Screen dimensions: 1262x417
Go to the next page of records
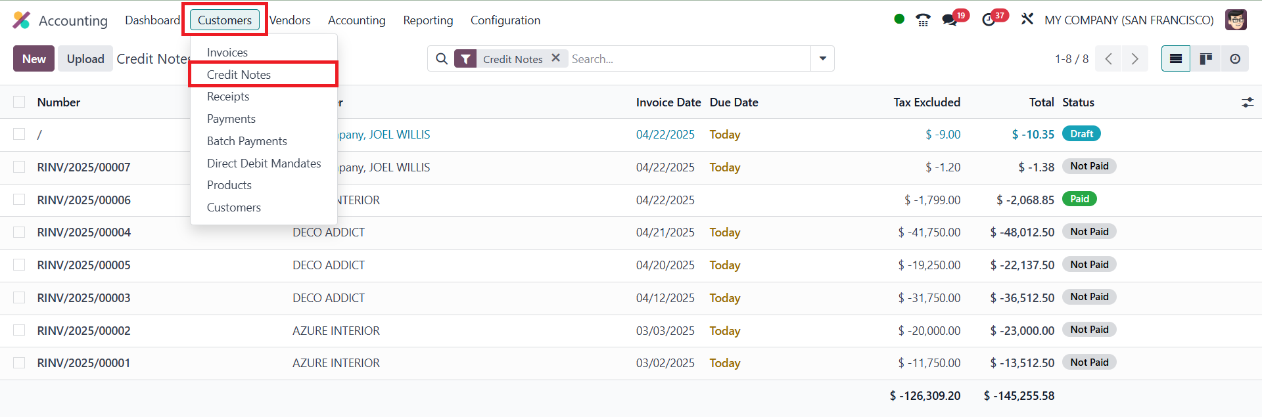tap(1134, 59)
